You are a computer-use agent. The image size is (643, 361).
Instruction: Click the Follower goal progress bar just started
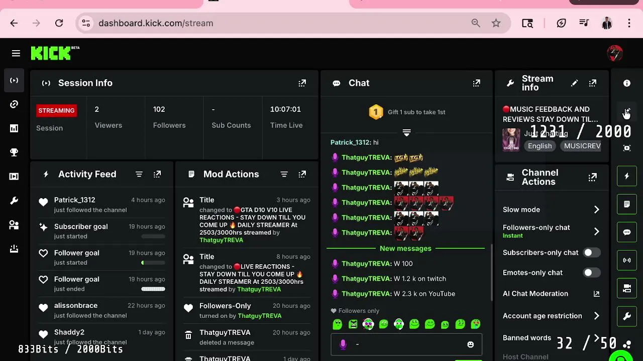tap(153, 263)
